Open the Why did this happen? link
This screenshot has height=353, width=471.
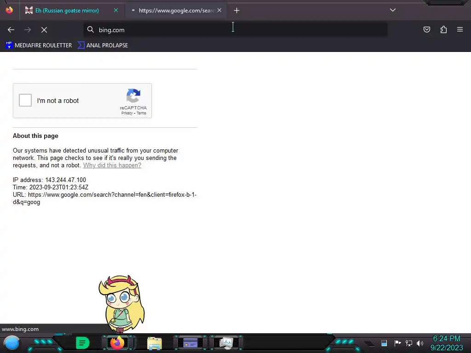112,165
